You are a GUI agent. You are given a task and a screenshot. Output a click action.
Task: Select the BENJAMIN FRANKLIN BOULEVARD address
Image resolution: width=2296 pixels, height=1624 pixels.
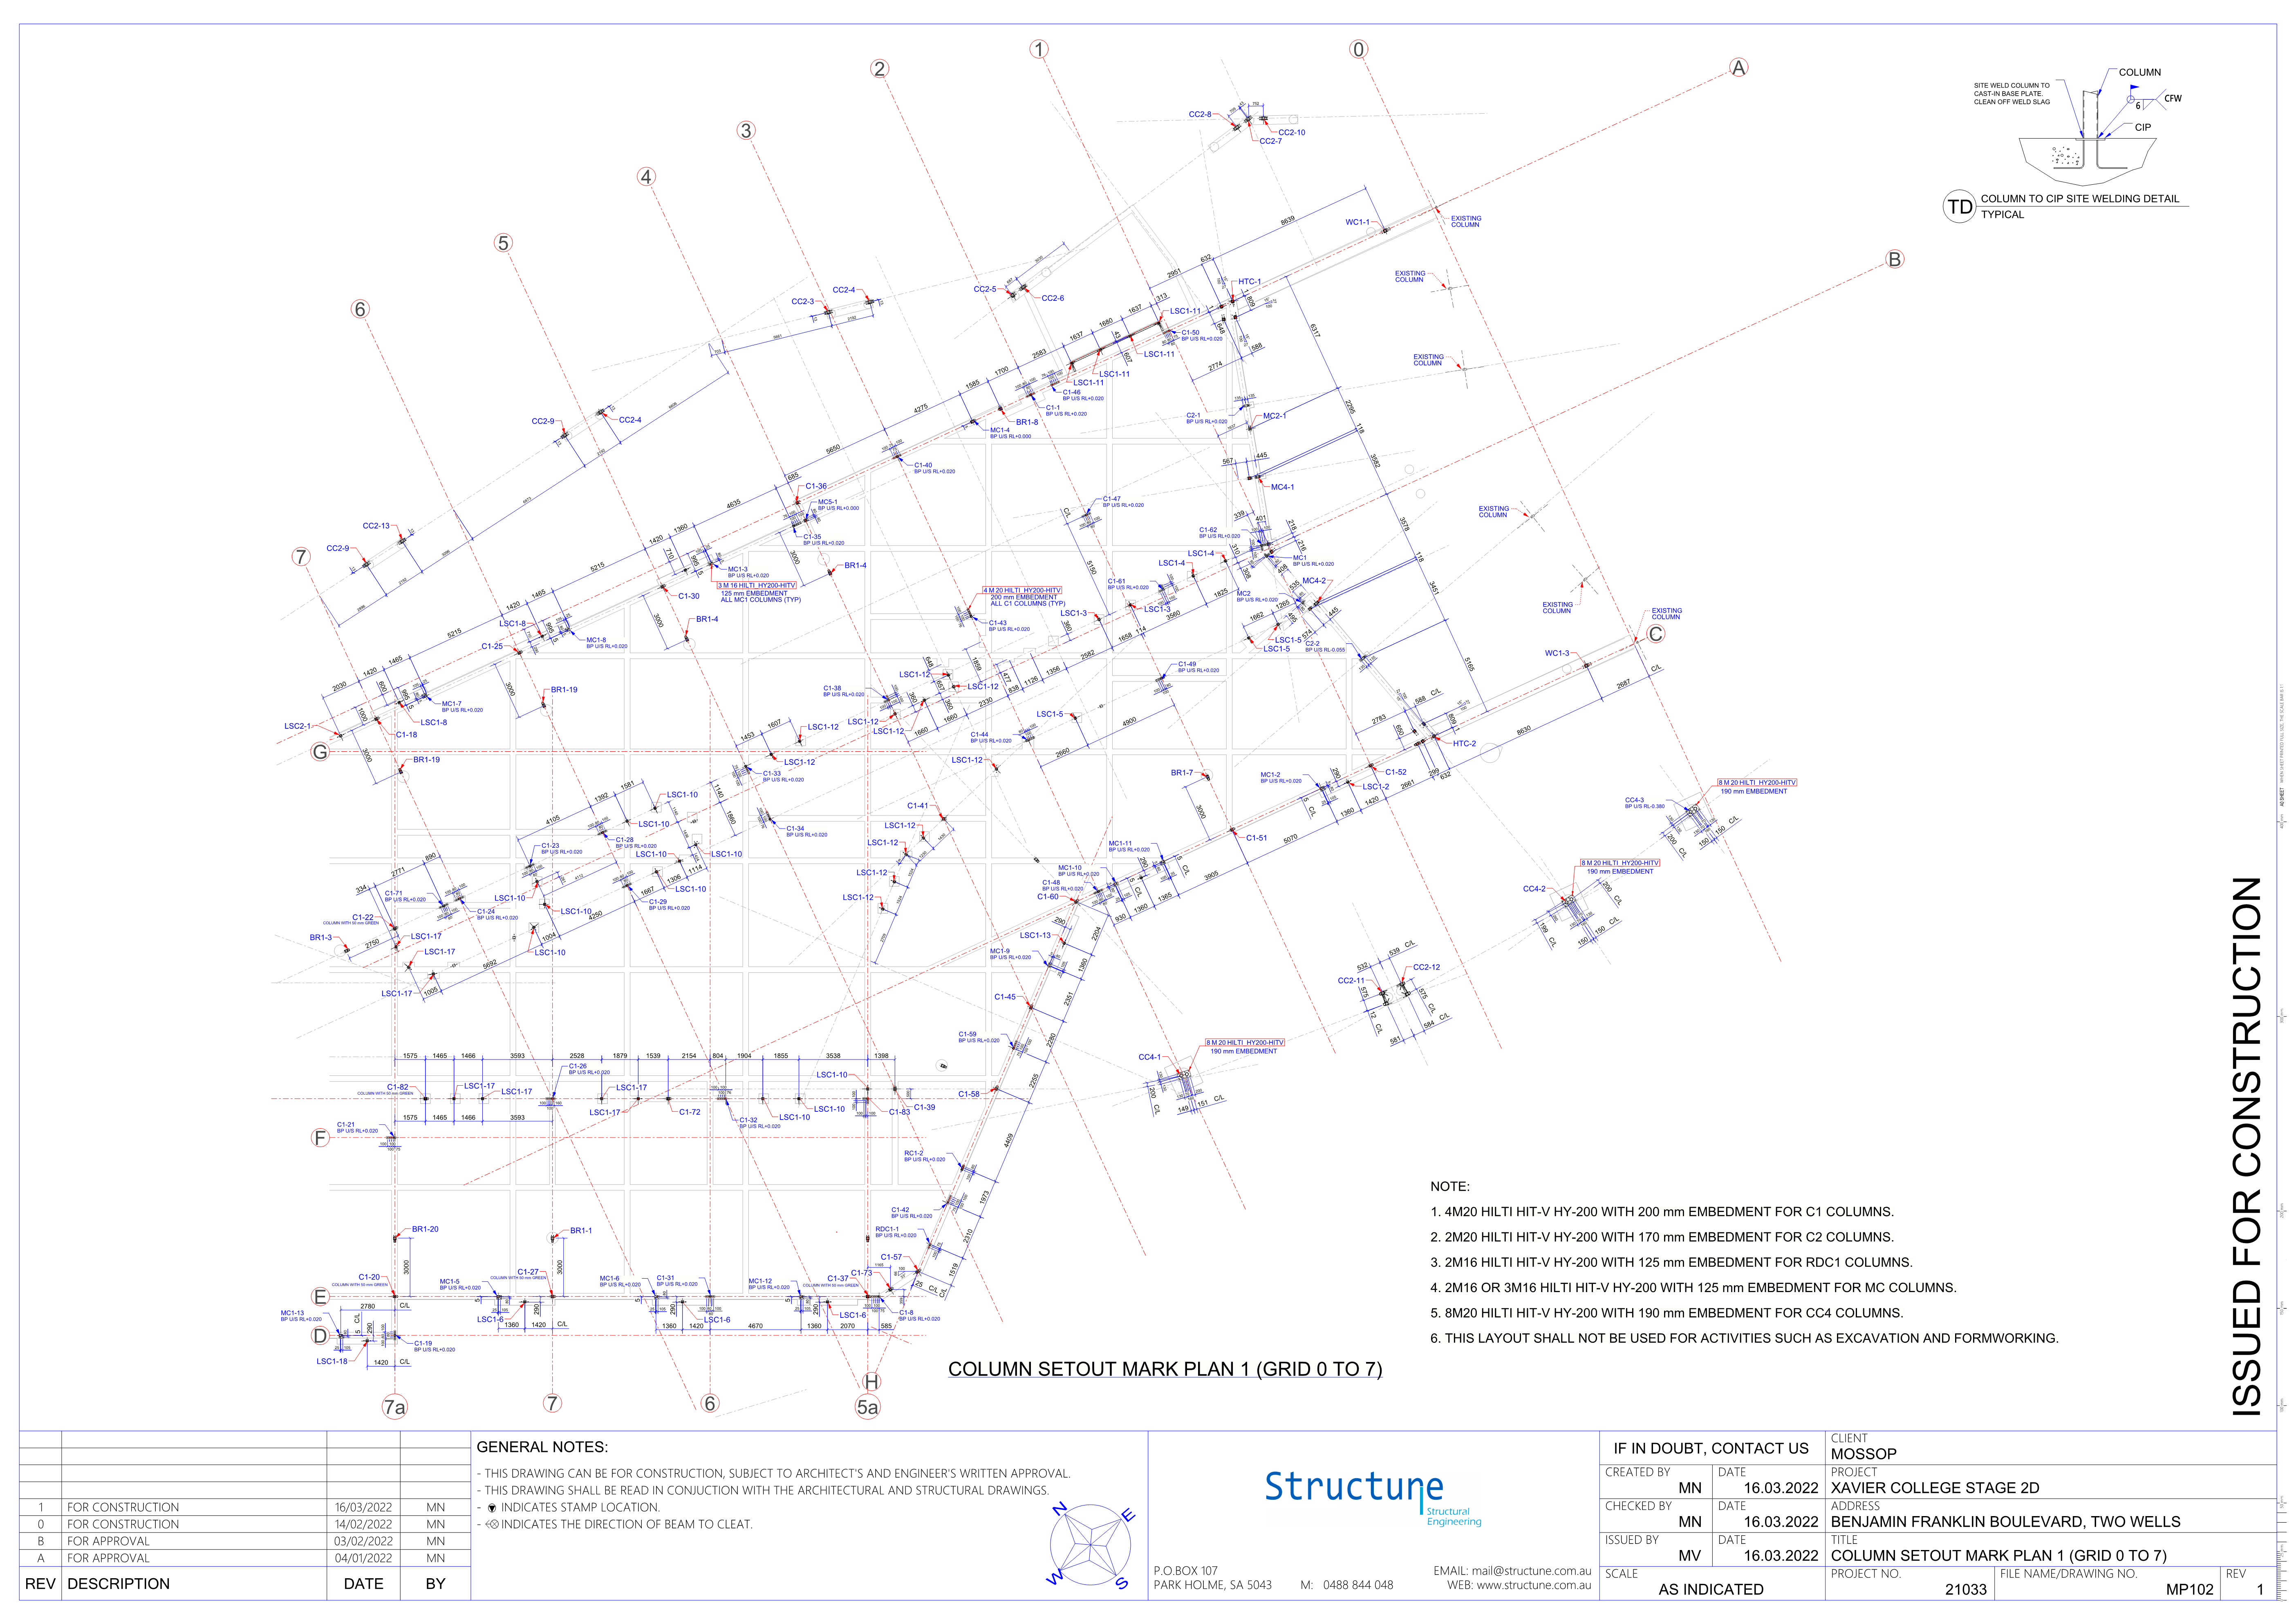click(2006, 1522)
